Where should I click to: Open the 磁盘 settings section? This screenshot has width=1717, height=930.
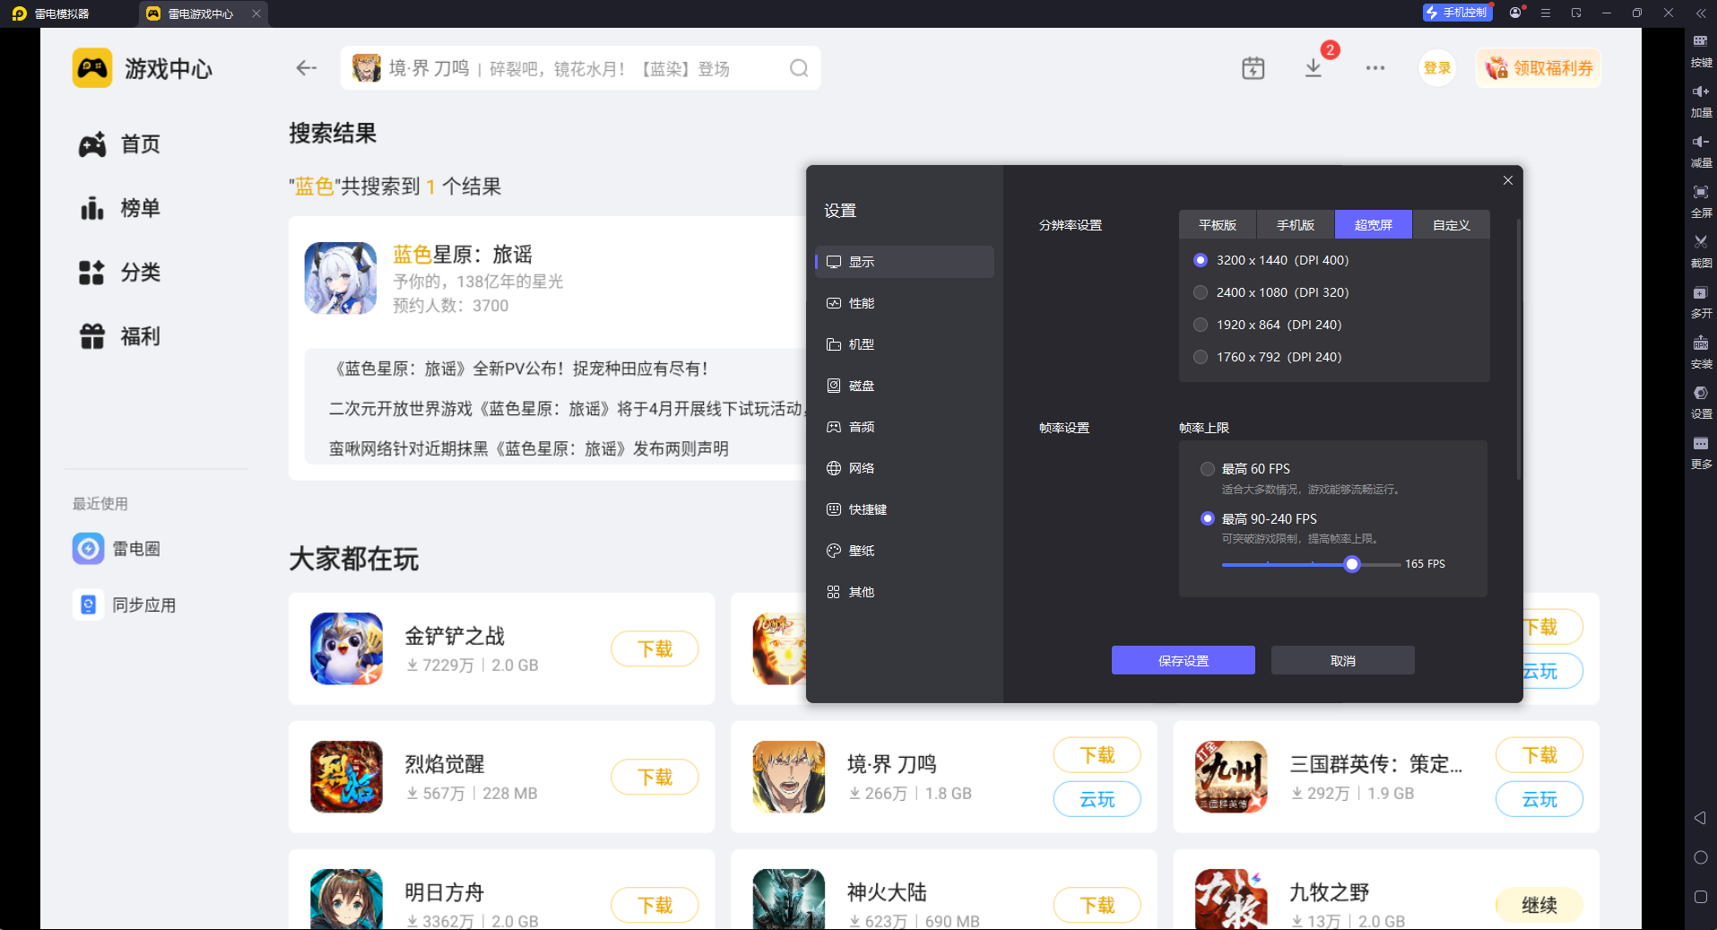(x=905, y=386)
